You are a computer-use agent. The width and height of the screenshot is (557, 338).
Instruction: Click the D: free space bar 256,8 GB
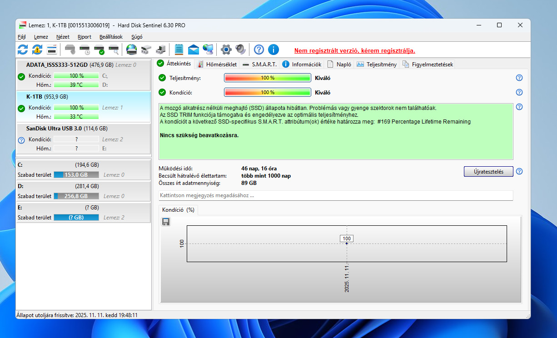[76, 196]
